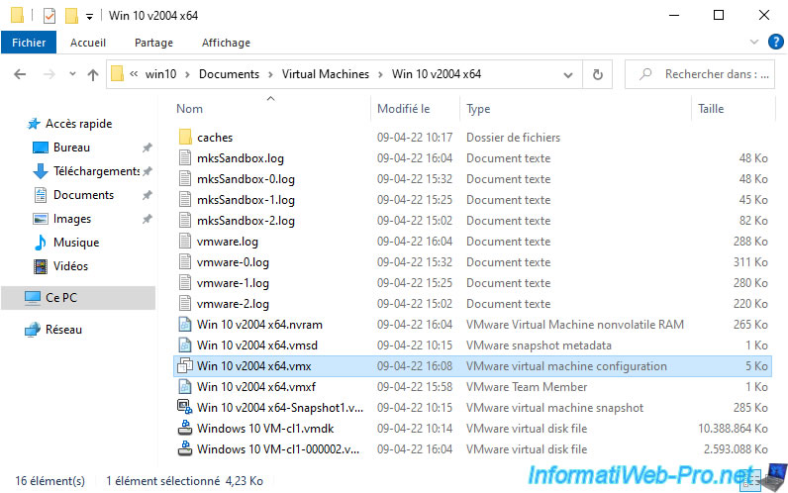Select file vmware-1.log
788x493 pixels.
(233, 283)
